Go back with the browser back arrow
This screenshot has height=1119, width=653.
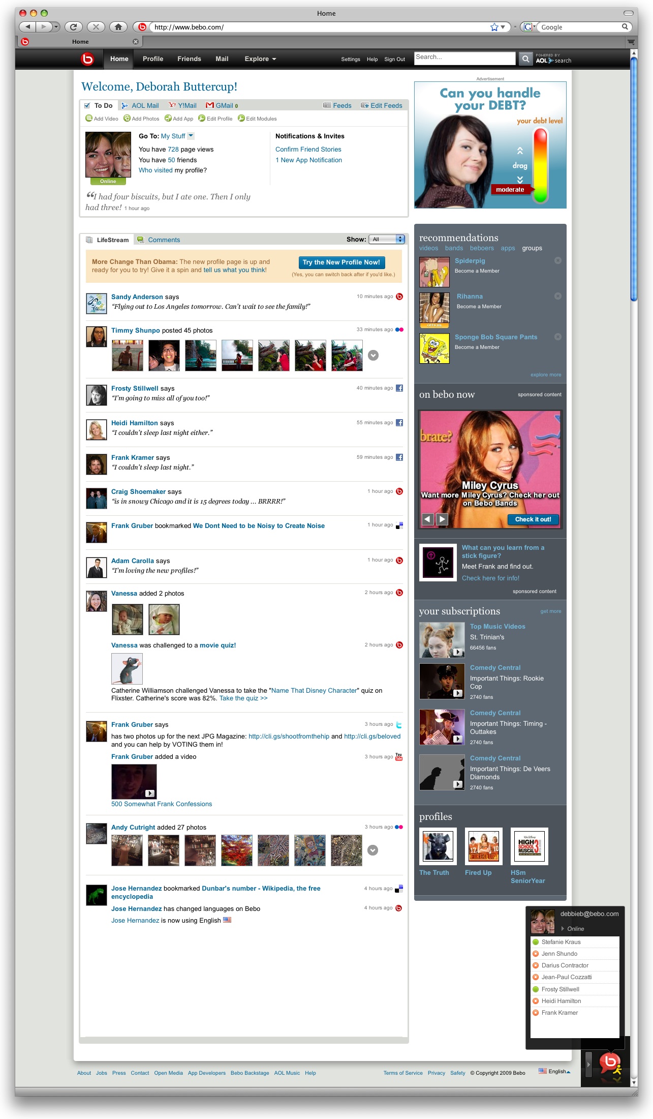click(27, 27)
